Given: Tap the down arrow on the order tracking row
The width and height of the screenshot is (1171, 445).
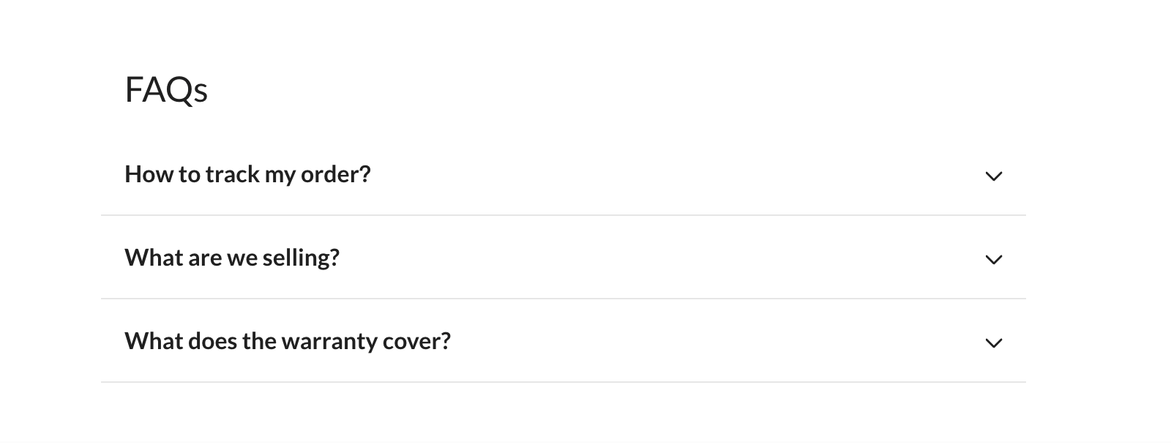Looking at the screenshot, I should pos(993,176).
